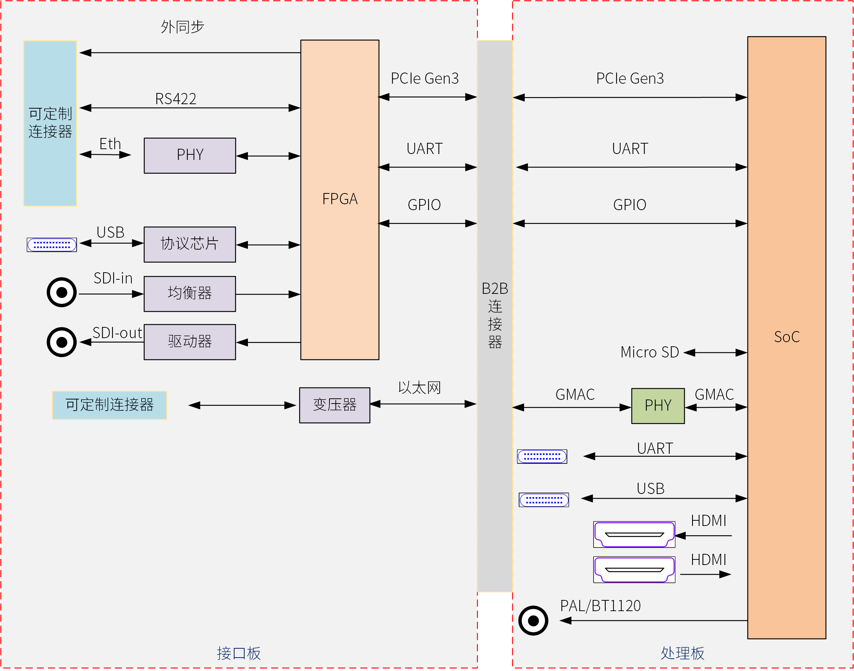854x671 pixels.
Task: Click the USB connector icon beside 协议芯片
Action: (x=51, y=245)
